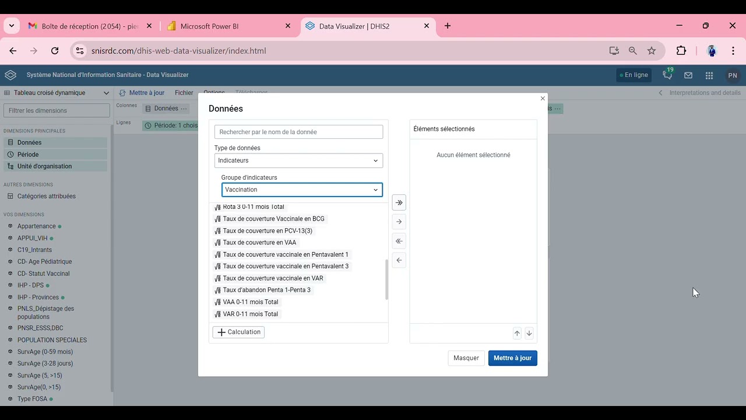This screenshot has width=746, height=420.
Task: Move selected element down
Action: (529, 333)
